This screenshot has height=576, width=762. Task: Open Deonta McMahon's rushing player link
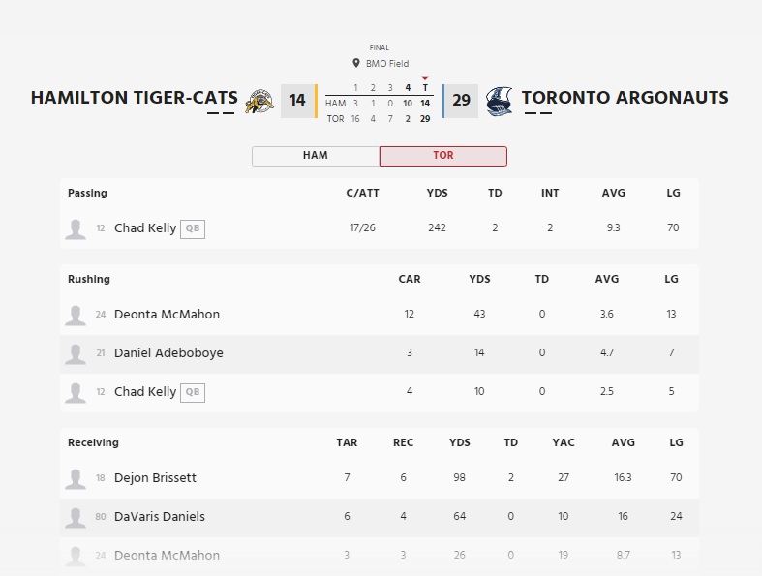[x=167, y=315]
